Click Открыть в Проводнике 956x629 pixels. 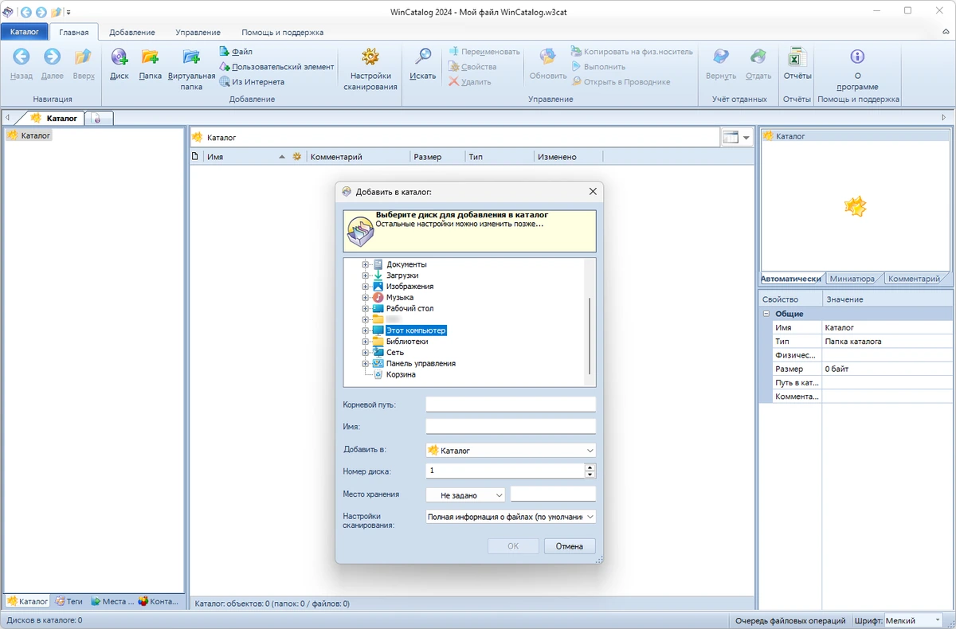[x=621, y=82]
